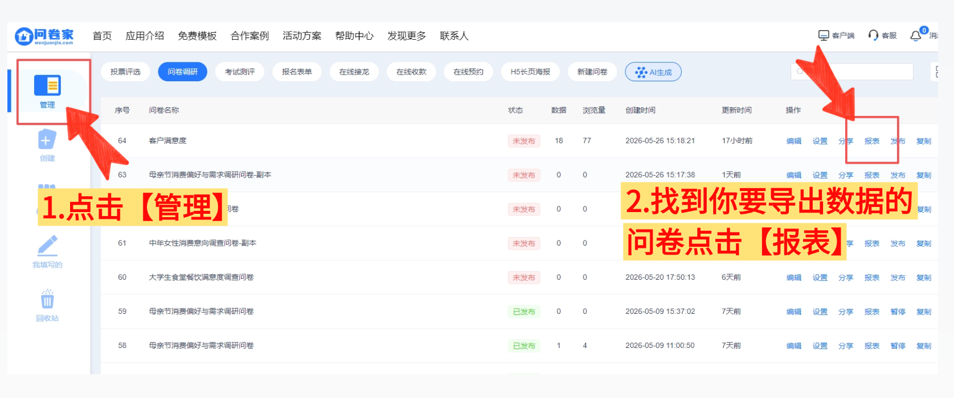Screen dimensions: 954x398
Task: Open 报表 for row 60
Action: pos(872,277)
